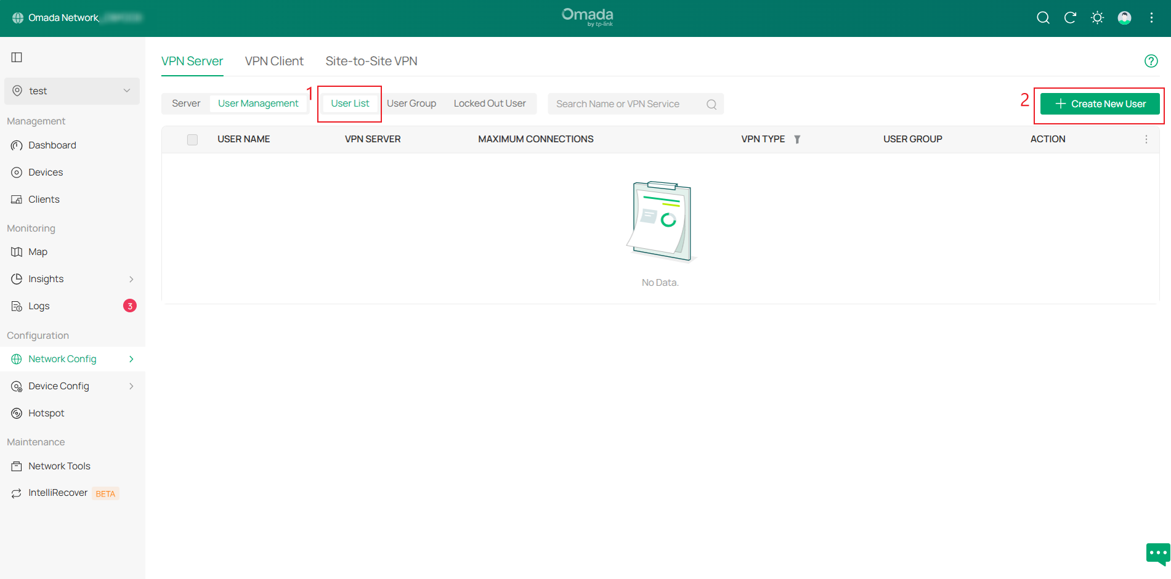Expand the Device Config menu
The image size is (1171, 579).
pyautogui.click(x=59, y=386)
